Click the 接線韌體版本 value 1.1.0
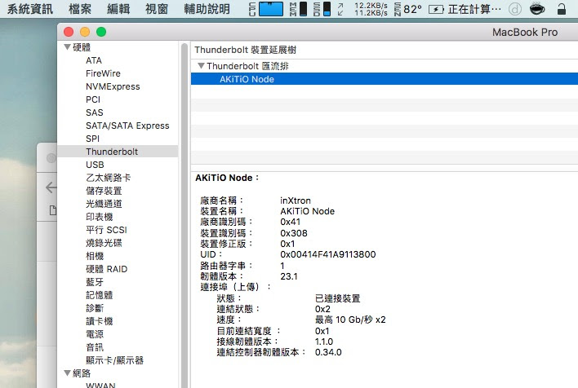The image size is (578, 388). tap(324, 342)
